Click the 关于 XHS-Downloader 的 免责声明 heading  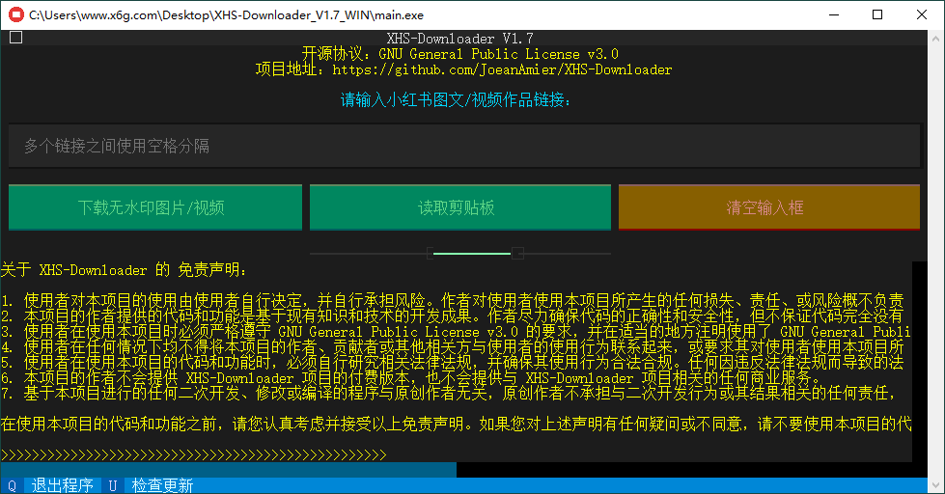[x=124, y=269]
